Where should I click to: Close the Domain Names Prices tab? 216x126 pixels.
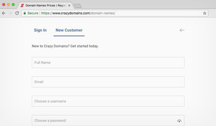click(69, 5)
